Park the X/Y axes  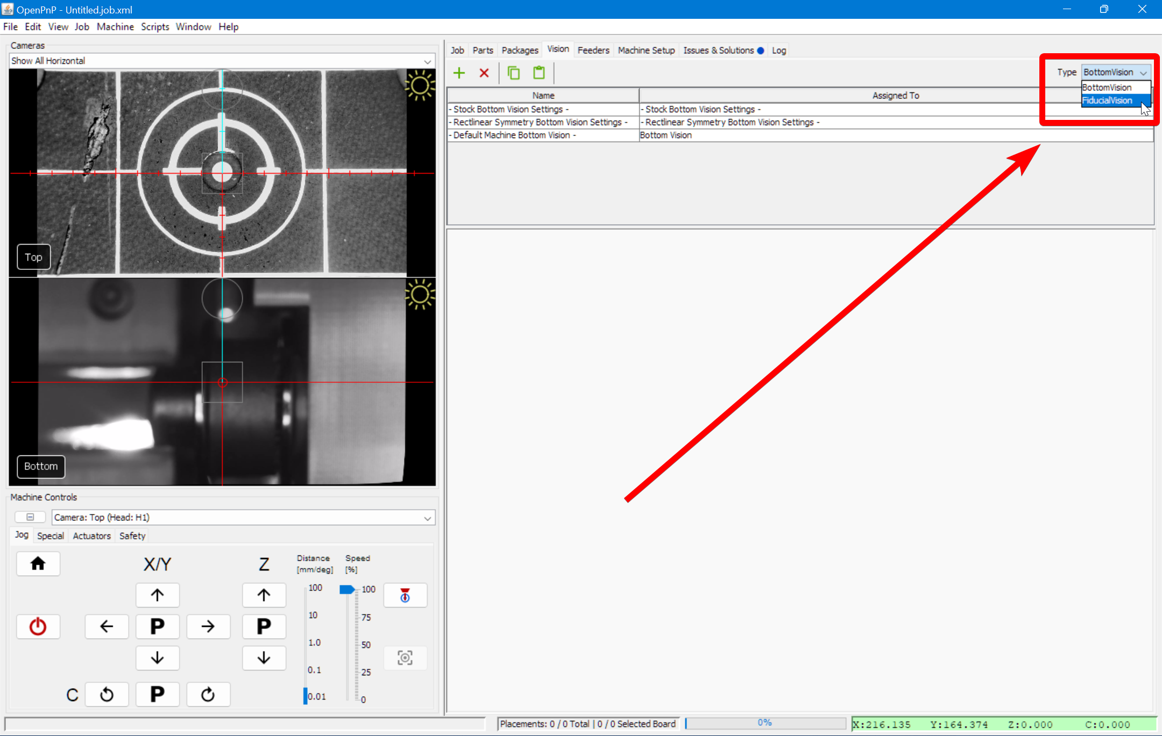coord(157,626)
